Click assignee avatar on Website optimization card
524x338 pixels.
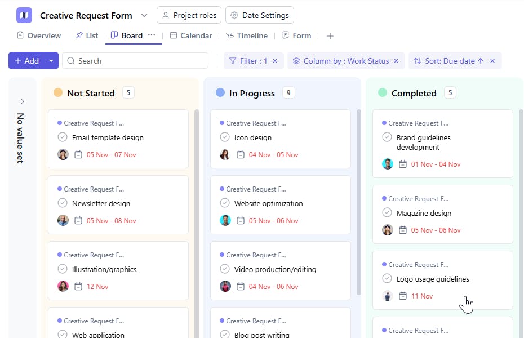tap(225, 221)
